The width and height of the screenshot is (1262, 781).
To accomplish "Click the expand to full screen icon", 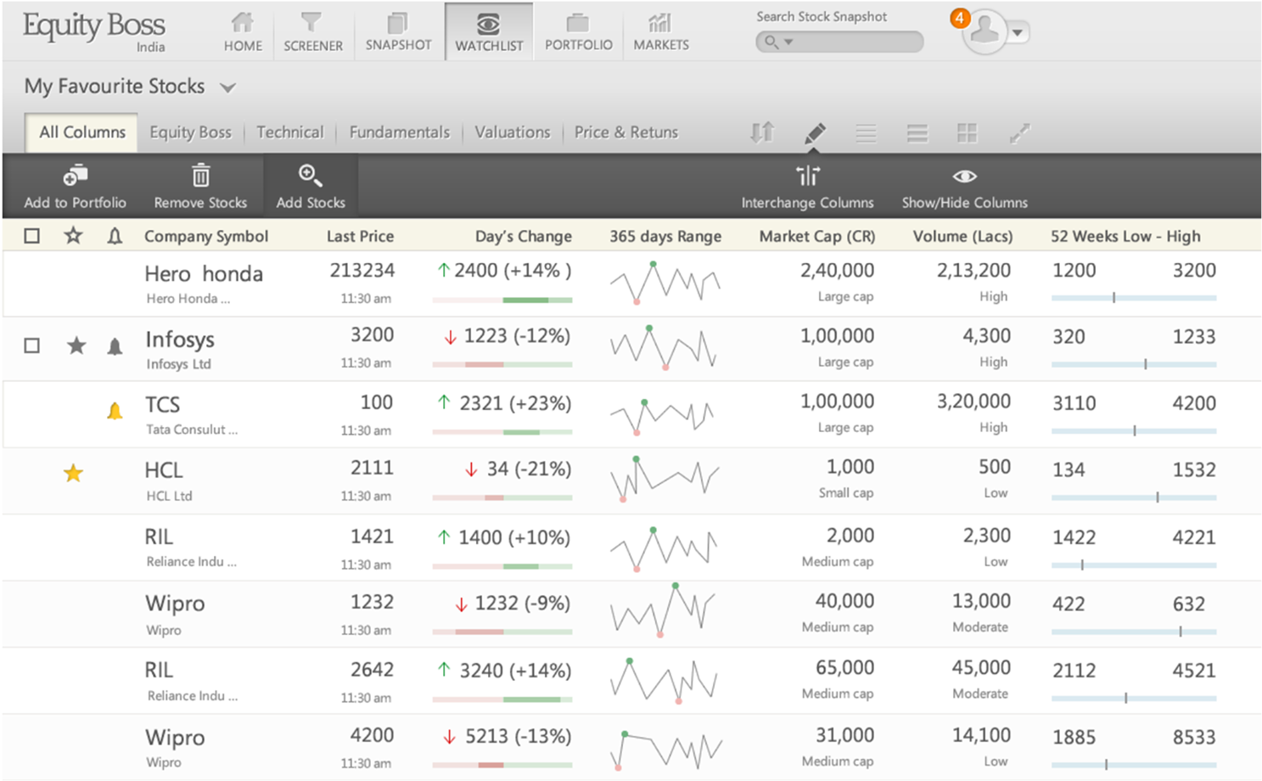I will click(1019, 133).
